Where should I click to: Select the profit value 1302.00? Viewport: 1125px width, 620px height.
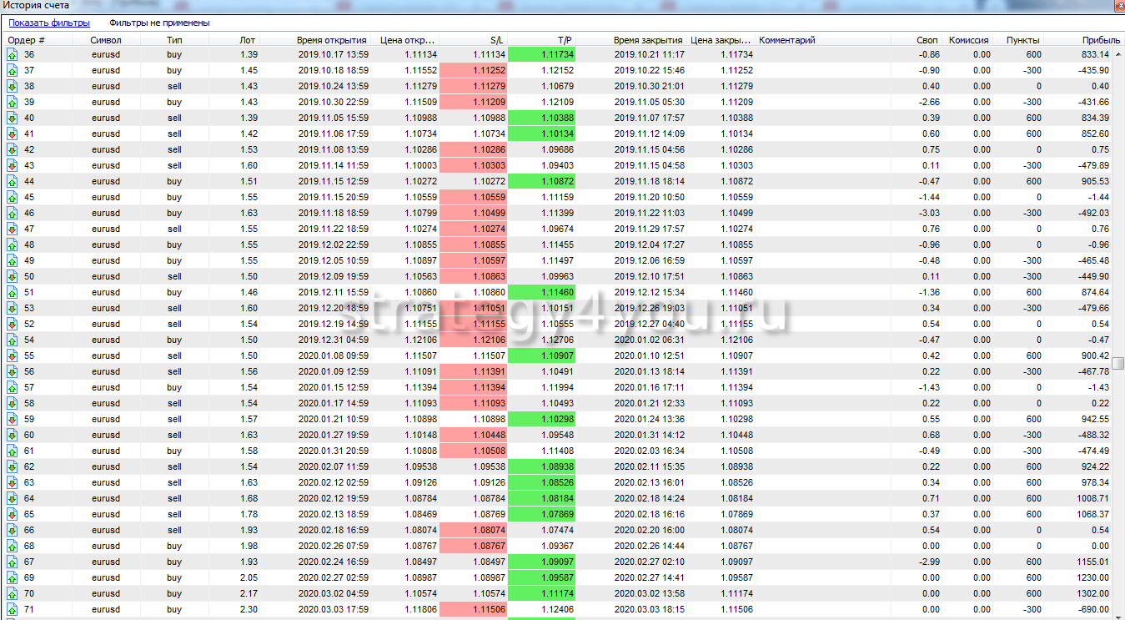[x=1092, y=594]
